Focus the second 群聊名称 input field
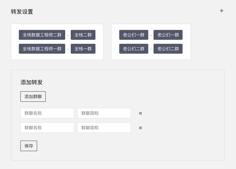 [47, 128]
